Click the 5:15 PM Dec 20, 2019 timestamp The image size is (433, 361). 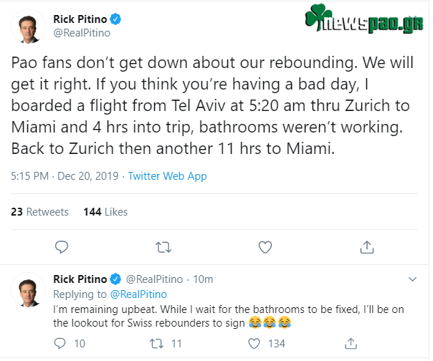tap(64, 175)
